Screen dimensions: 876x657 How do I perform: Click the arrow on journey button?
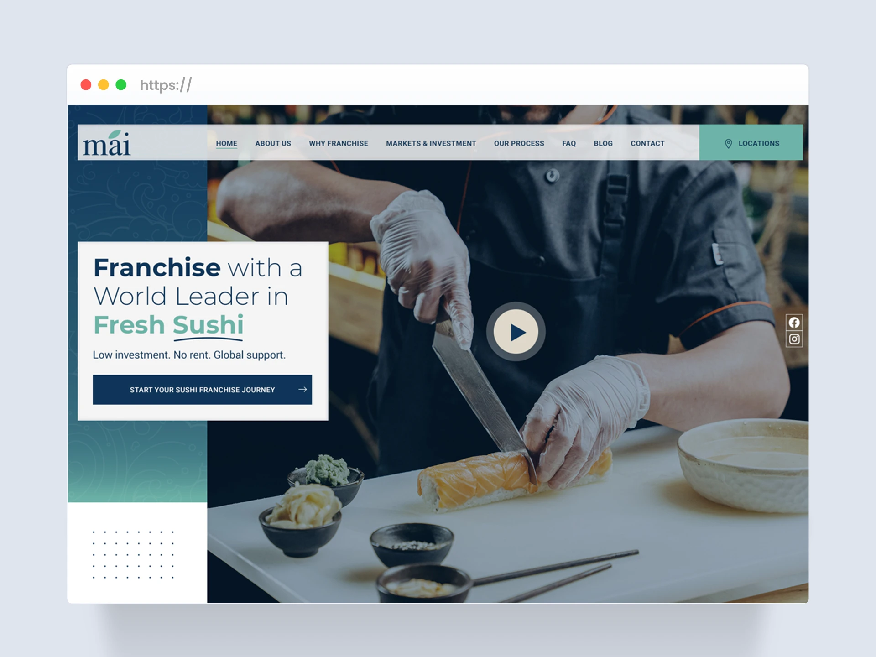tap(302, 389)
